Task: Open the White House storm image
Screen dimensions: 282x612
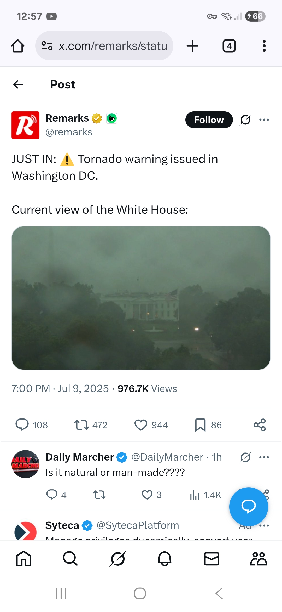Action: tap(141, 298)
